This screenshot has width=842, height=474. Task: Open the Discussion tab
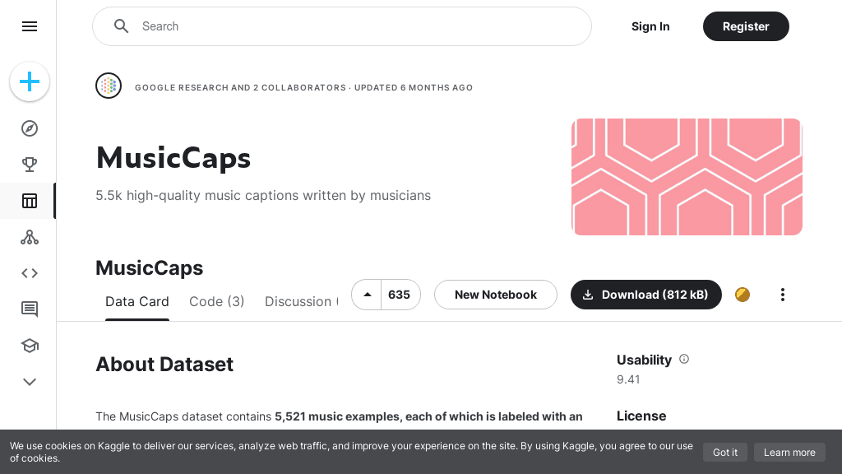point(299,302)
